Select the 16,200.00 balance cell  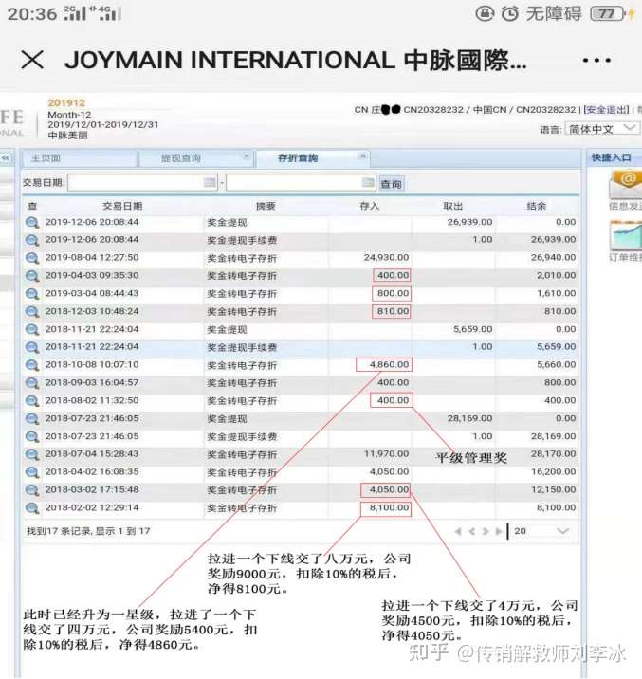coord(553,472)
